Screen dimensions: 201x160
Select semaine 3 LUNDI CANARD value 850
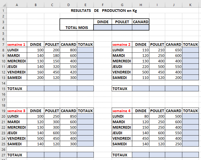pos(68,116)
